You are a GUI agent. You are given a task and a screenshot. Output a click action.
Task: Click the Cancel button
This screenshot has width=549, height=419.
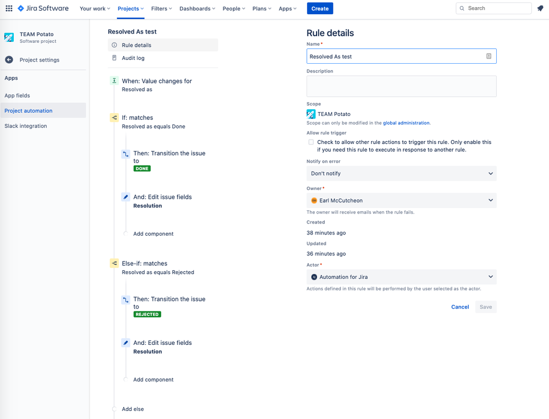click(x=460, y=307)
